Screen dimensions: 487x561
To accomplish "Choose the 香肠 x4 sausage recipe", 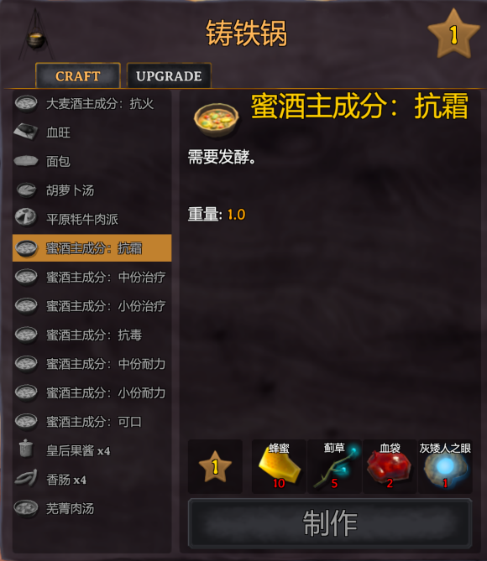I will [92, 480].
